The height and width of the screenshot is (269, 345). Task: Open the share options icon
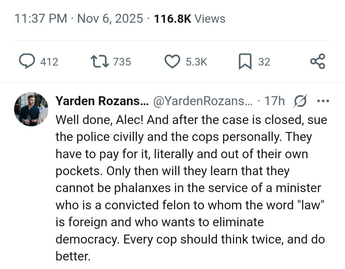(x=318, y=61)
